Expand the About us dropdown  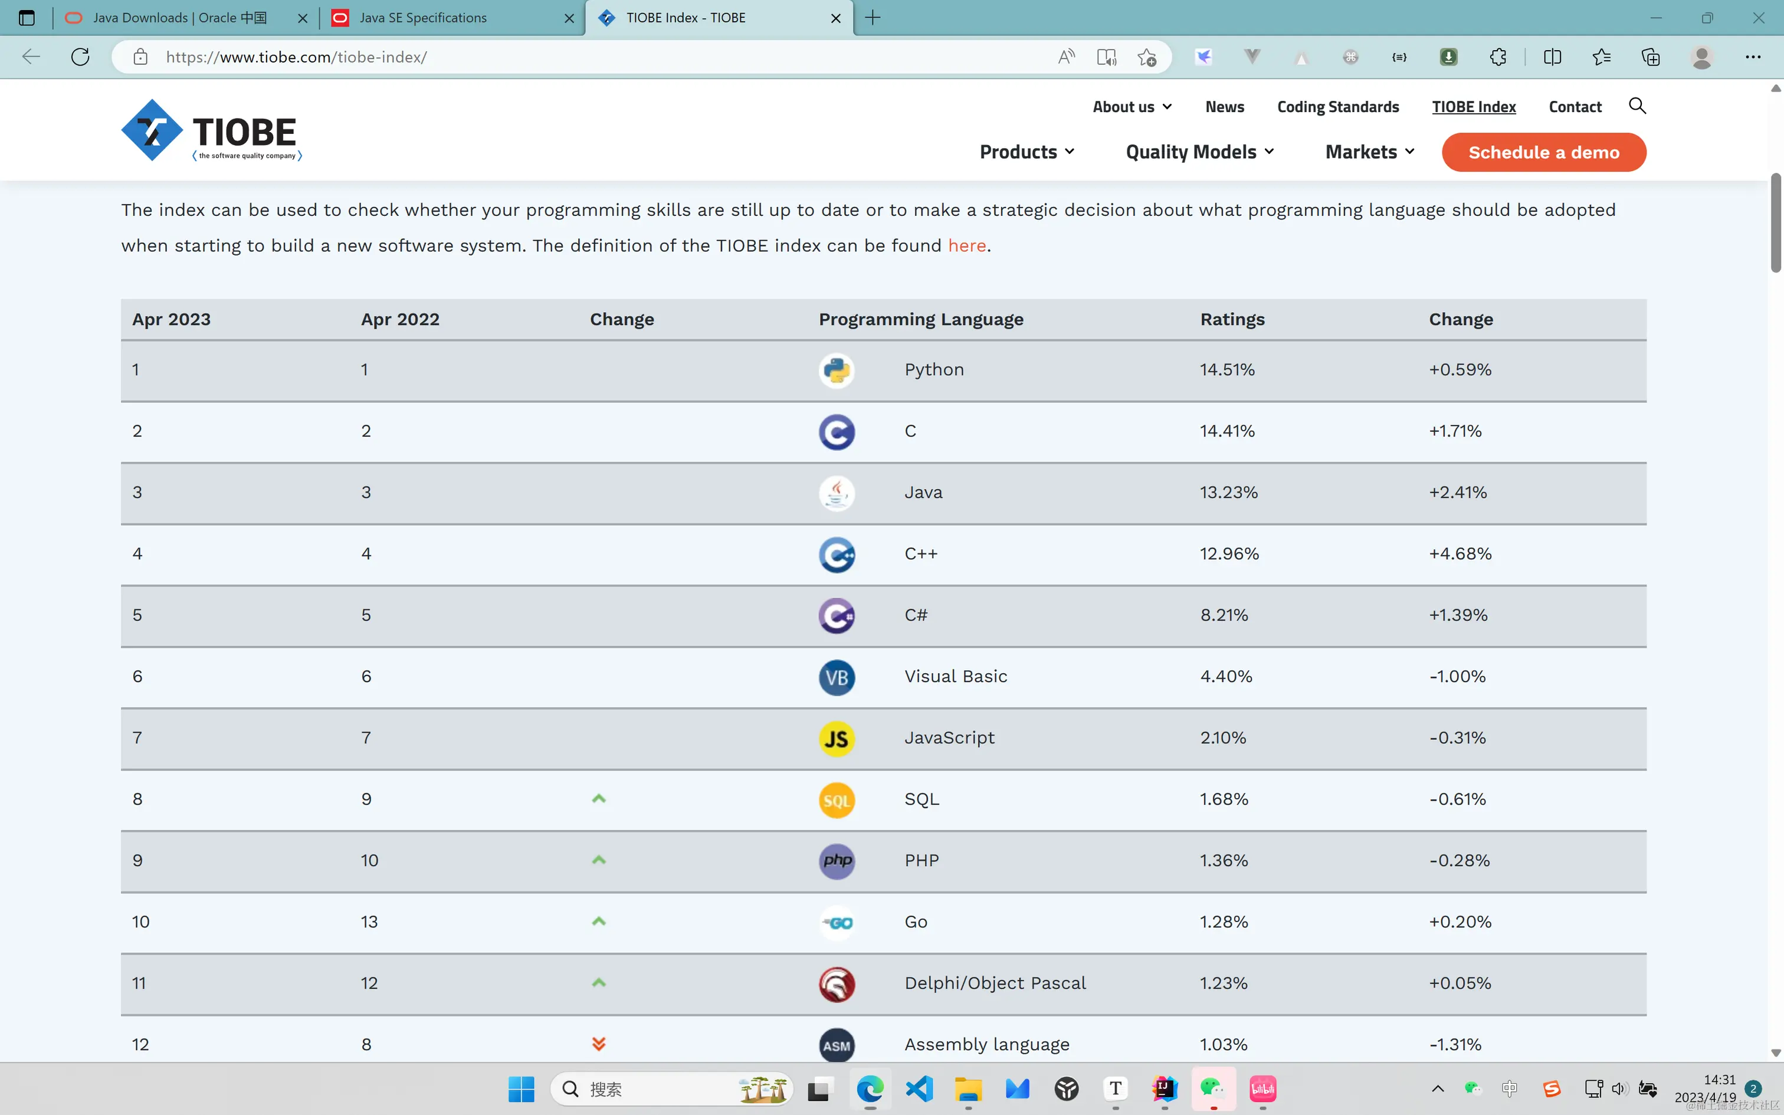[1132, 107]
